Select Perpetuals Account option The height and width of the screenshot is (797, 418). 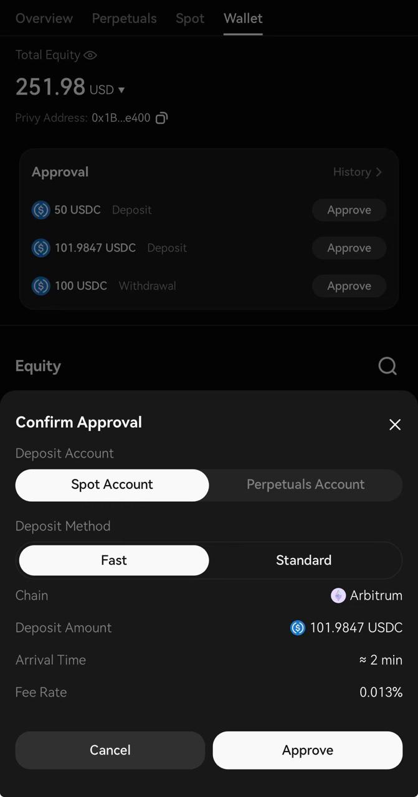pos(305,485)
